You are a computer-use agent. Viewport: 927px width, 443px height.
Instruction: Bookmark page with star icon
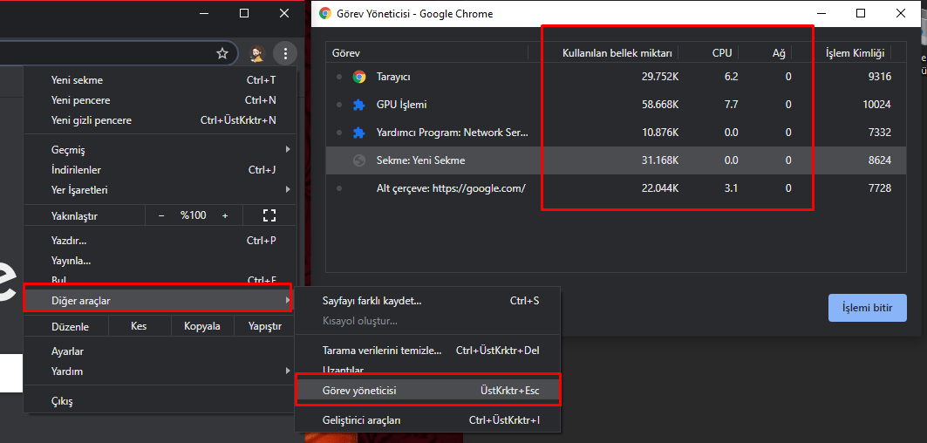222,54
